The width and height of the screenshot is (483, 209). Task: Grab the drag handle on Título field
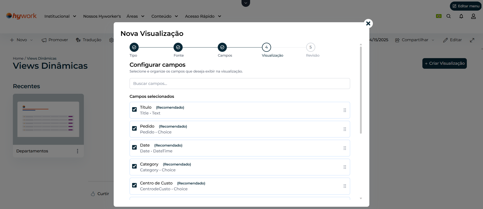[x=345, y=110]
